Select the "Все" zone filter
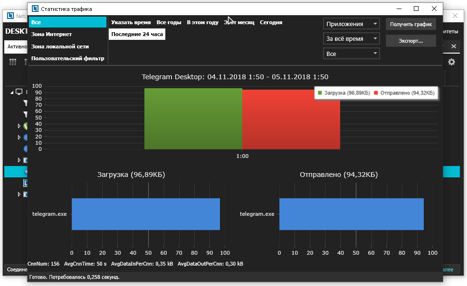Screen dimensions: 467x286 click(67, 22)
